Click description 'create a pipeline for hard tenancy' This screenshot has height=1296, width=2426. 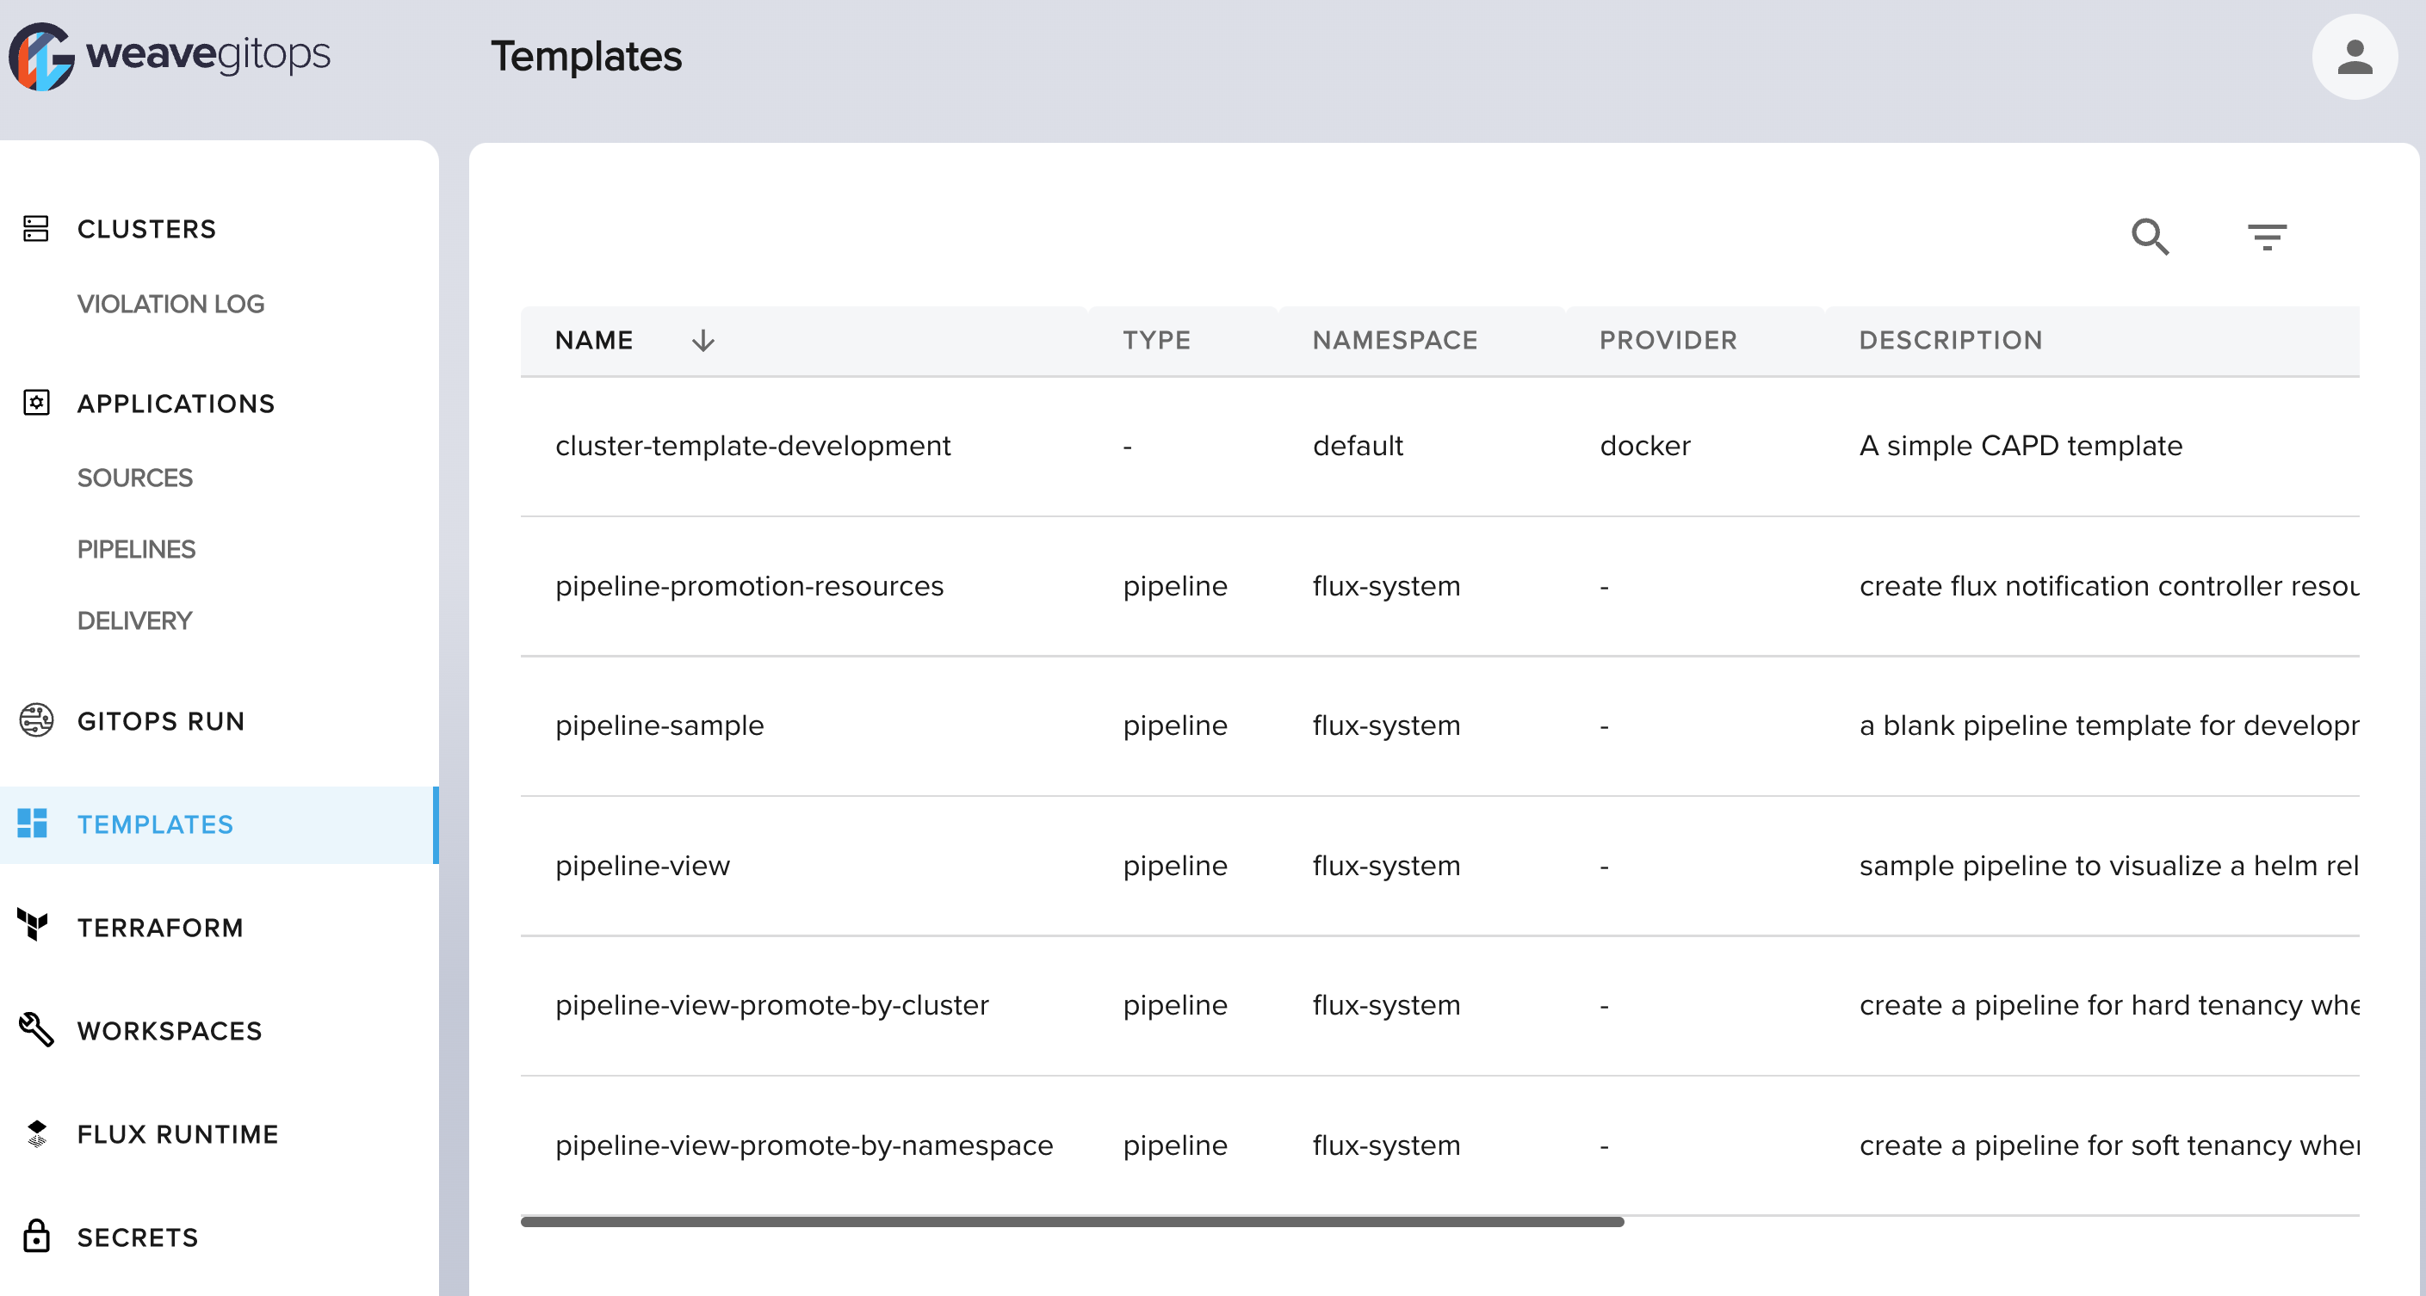tap(2108, 1004)
